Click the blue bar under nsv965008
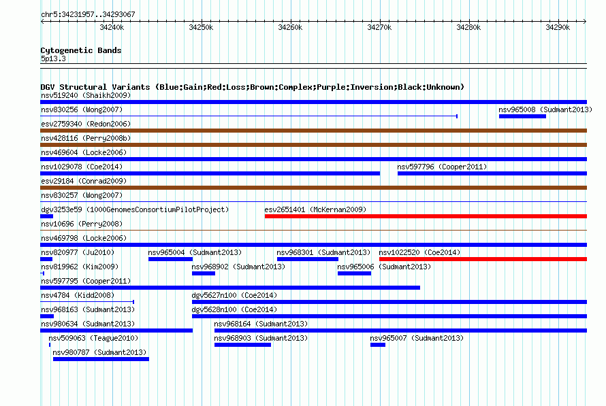Image resolution: width=606 pixels, height=406 pixels. 522,116
